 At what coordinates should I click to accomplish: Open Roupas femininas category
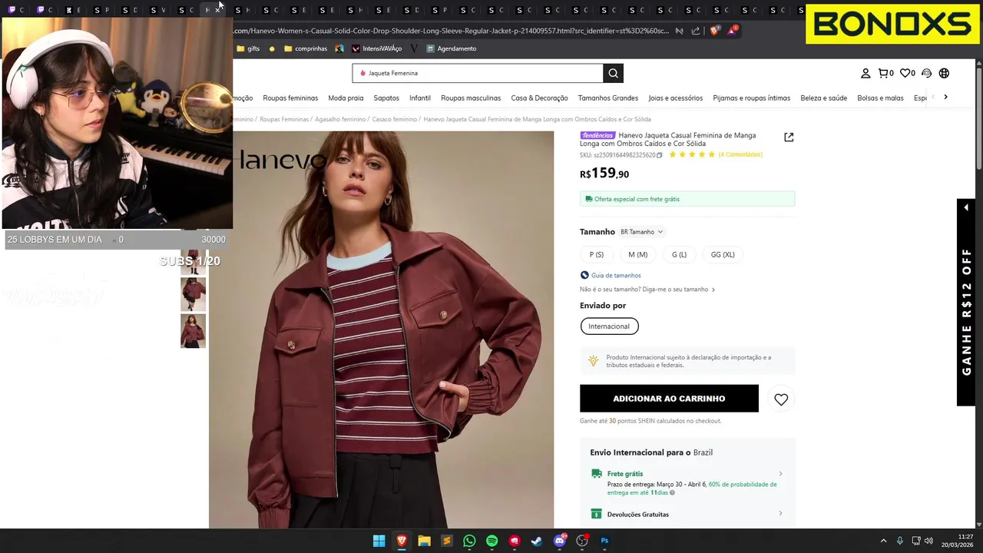290,98
